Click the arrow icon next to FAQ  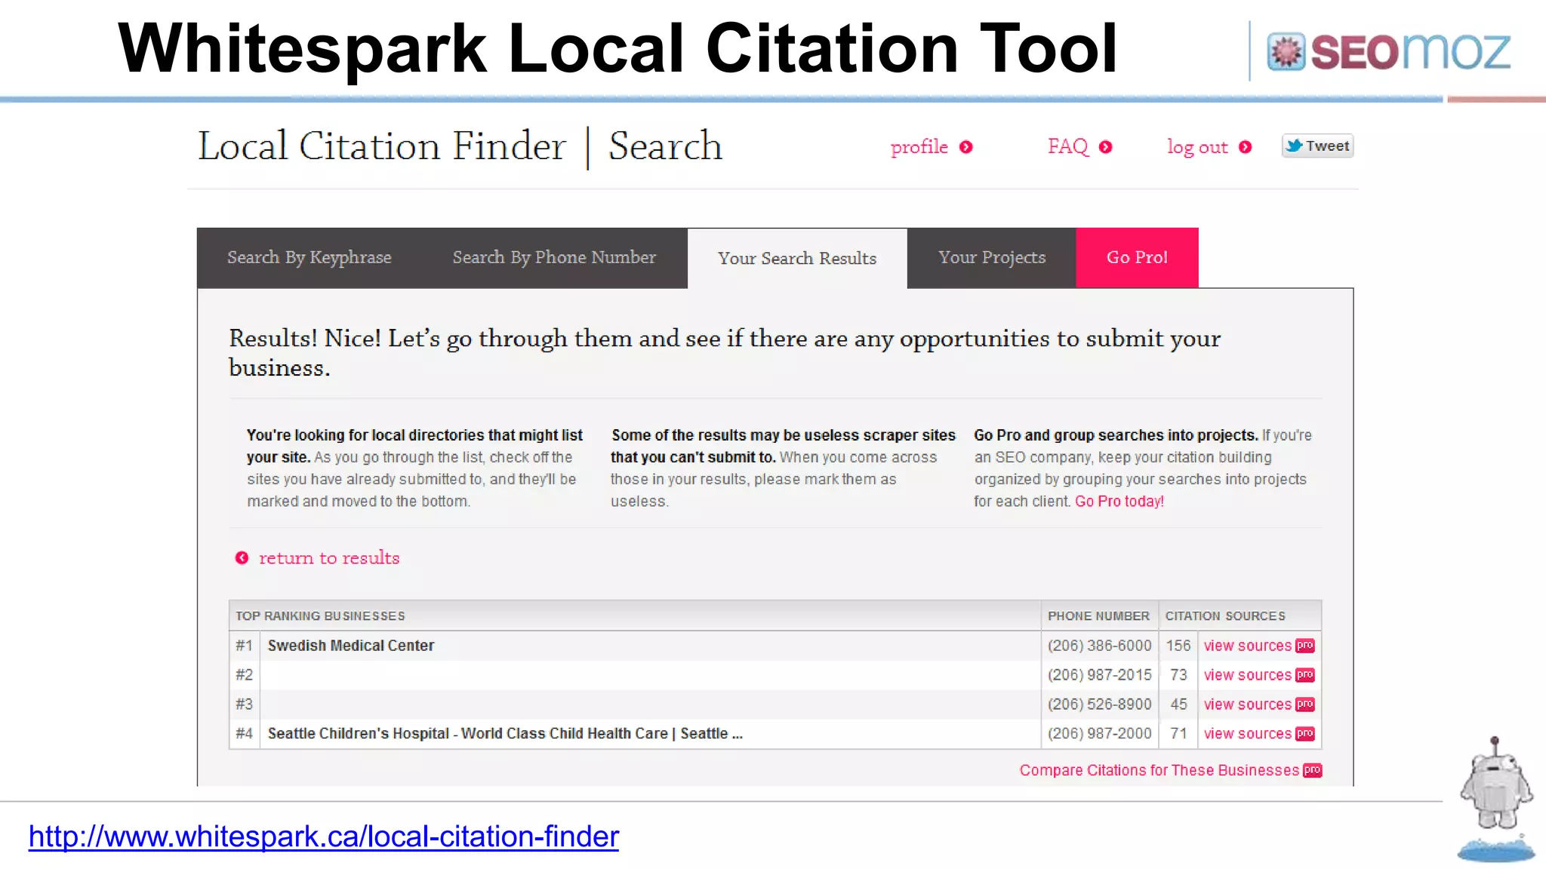pyautogui.click(x=1106, y=147)
